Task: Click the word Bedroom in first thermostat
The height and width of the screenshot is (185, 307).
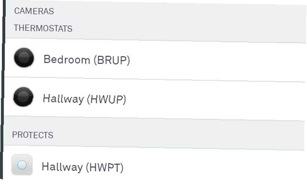Action: 67,59
